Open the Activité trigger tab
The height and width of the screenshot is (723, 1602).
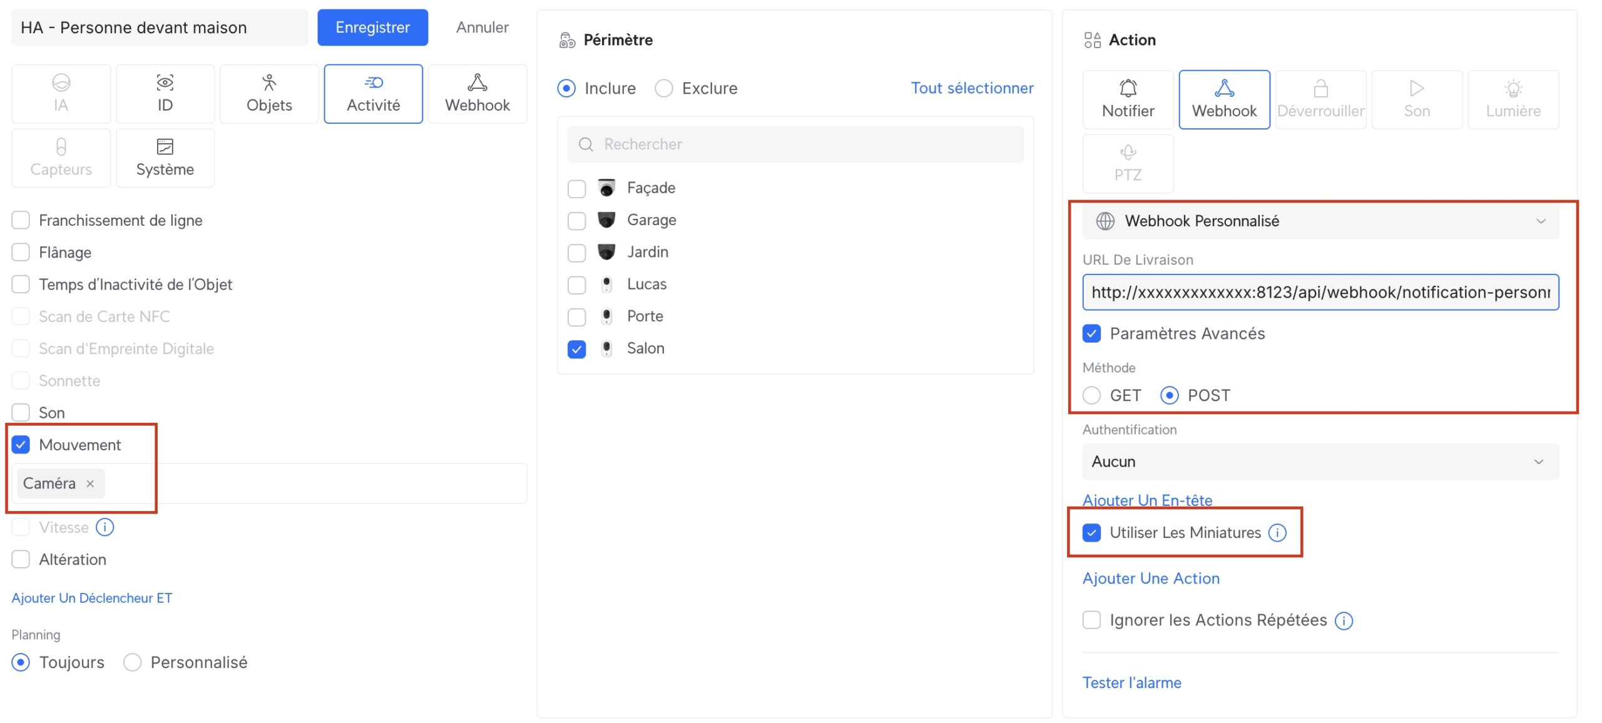coord(373,94)
